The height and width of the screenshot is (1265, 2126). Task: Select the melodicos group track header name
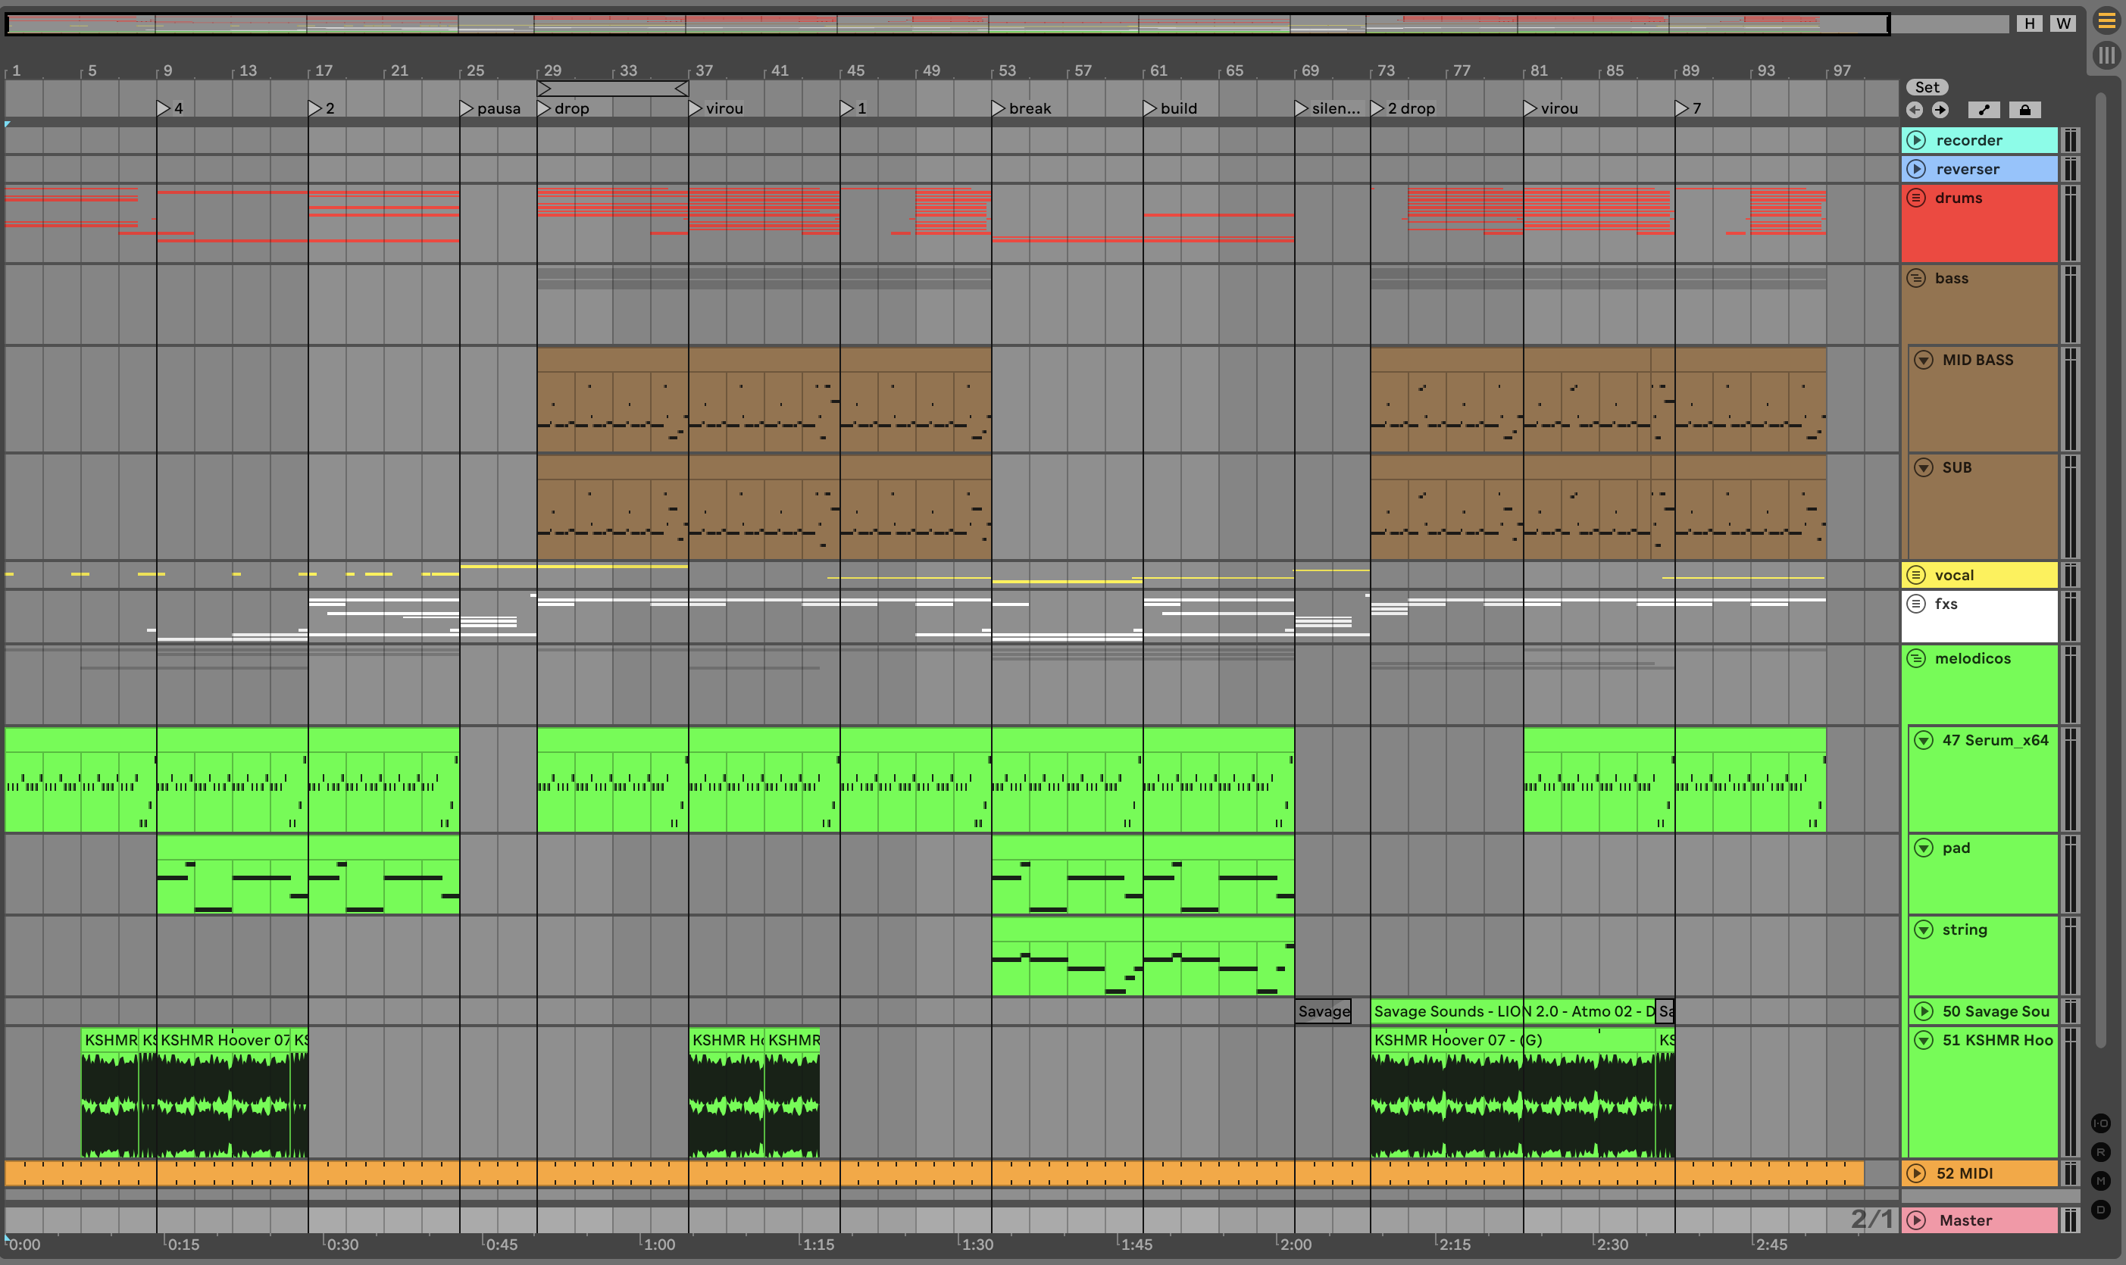click(1972, 658)
